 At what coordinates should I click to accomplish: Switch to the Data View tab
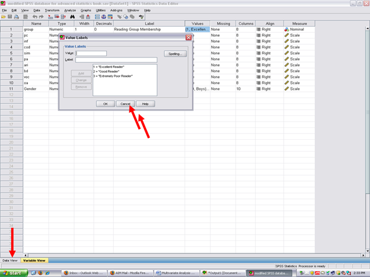10,260
